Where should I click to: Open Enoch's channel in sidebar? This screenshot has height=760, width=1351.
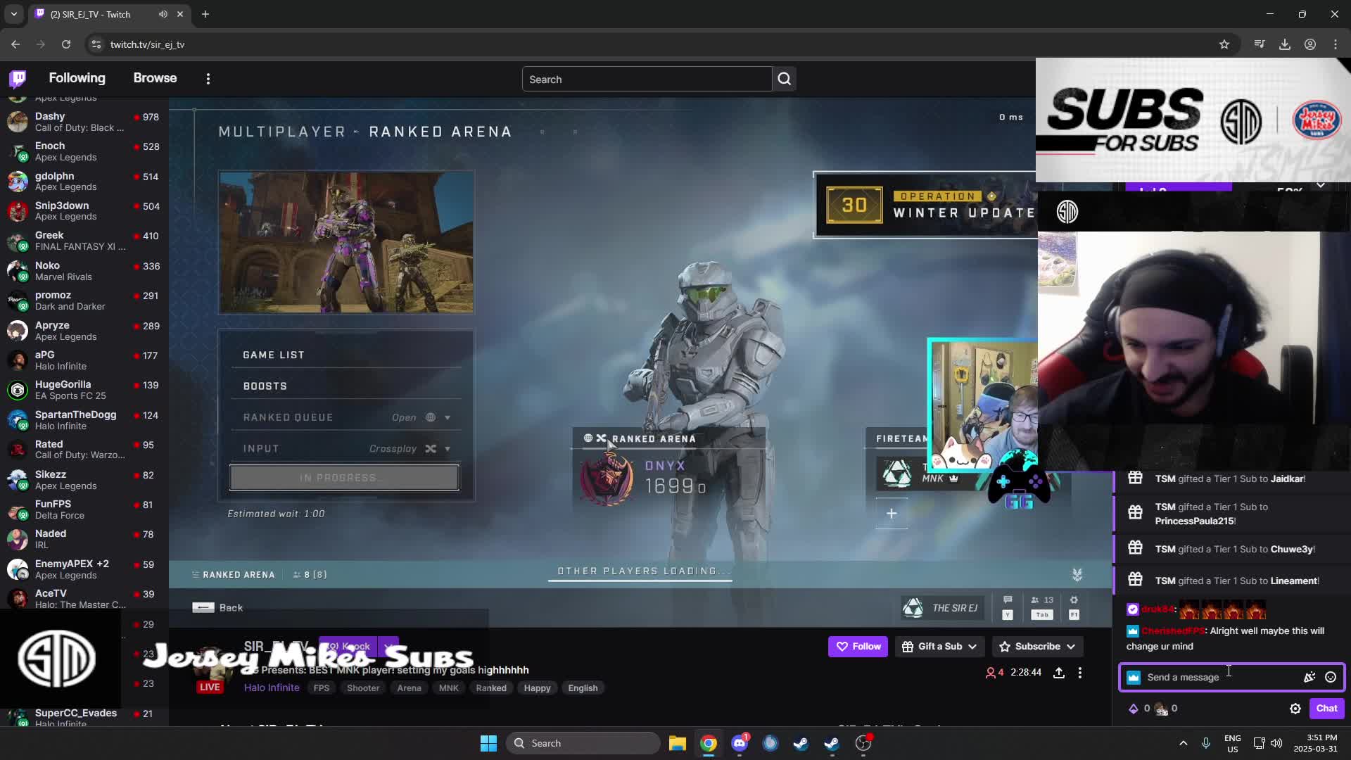(x=84, y=151)
